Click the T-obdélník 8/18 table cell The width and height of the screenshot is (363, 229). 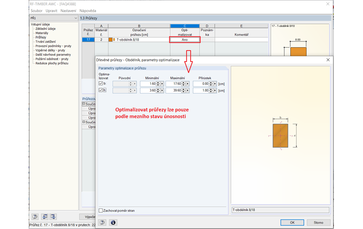pyautogui.click(x=139, y=40)
